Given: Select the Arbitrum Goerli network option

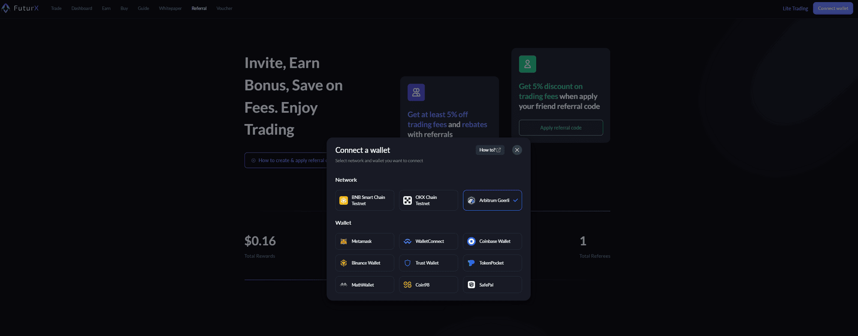Looking at the screenshot, I should pos(492,200).
